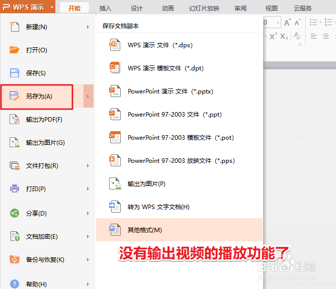Click the 输出为图片(P) icon in submenu
Screen dimensions: 336x289
tap(115, 183)
